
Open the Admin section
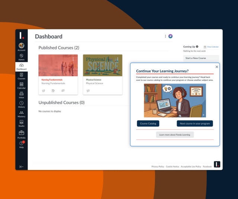tap(22, 57)
